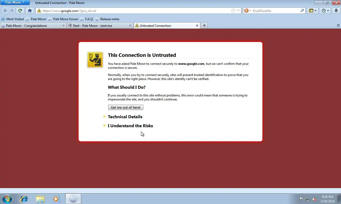Viewport: 341px width, 204px height.
Task: Minimize the Pale Moon window
Action: pos(319,3)
